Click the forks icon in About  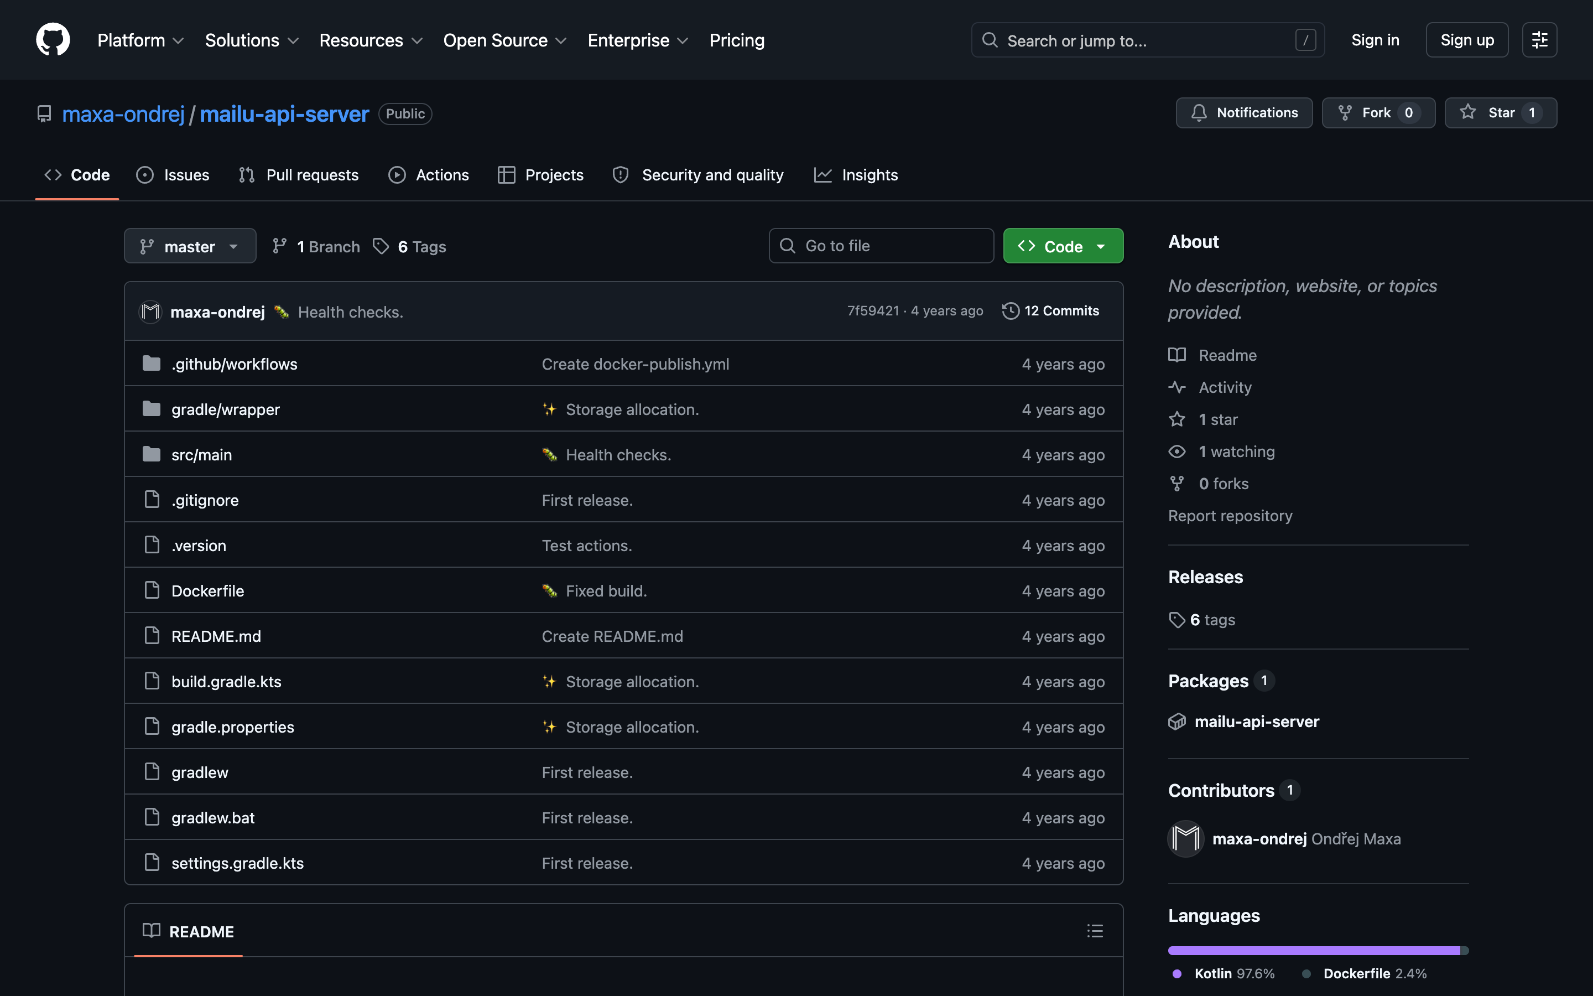click(x=1177, y=484)
